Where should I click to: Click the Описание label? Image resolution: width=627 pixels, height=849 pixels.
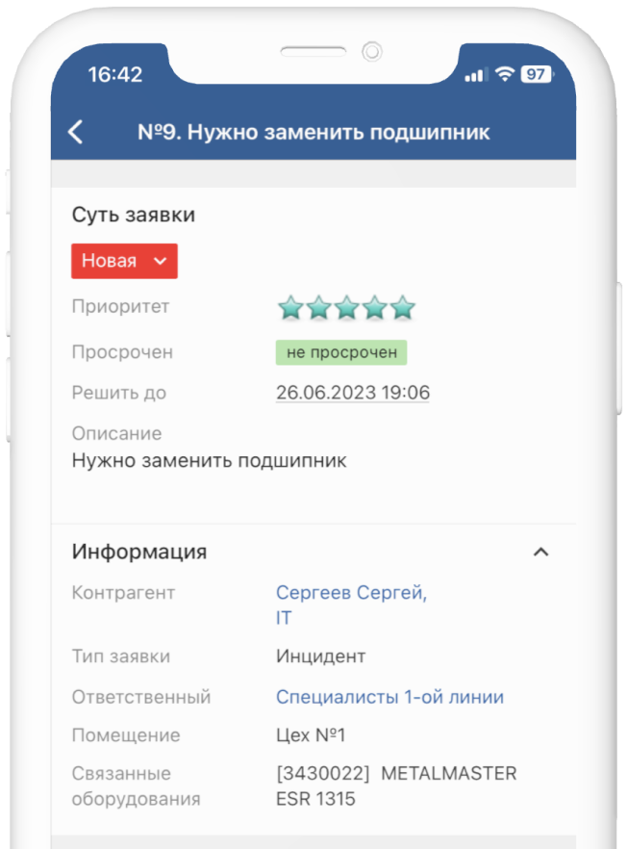click(x=117, y=434)
